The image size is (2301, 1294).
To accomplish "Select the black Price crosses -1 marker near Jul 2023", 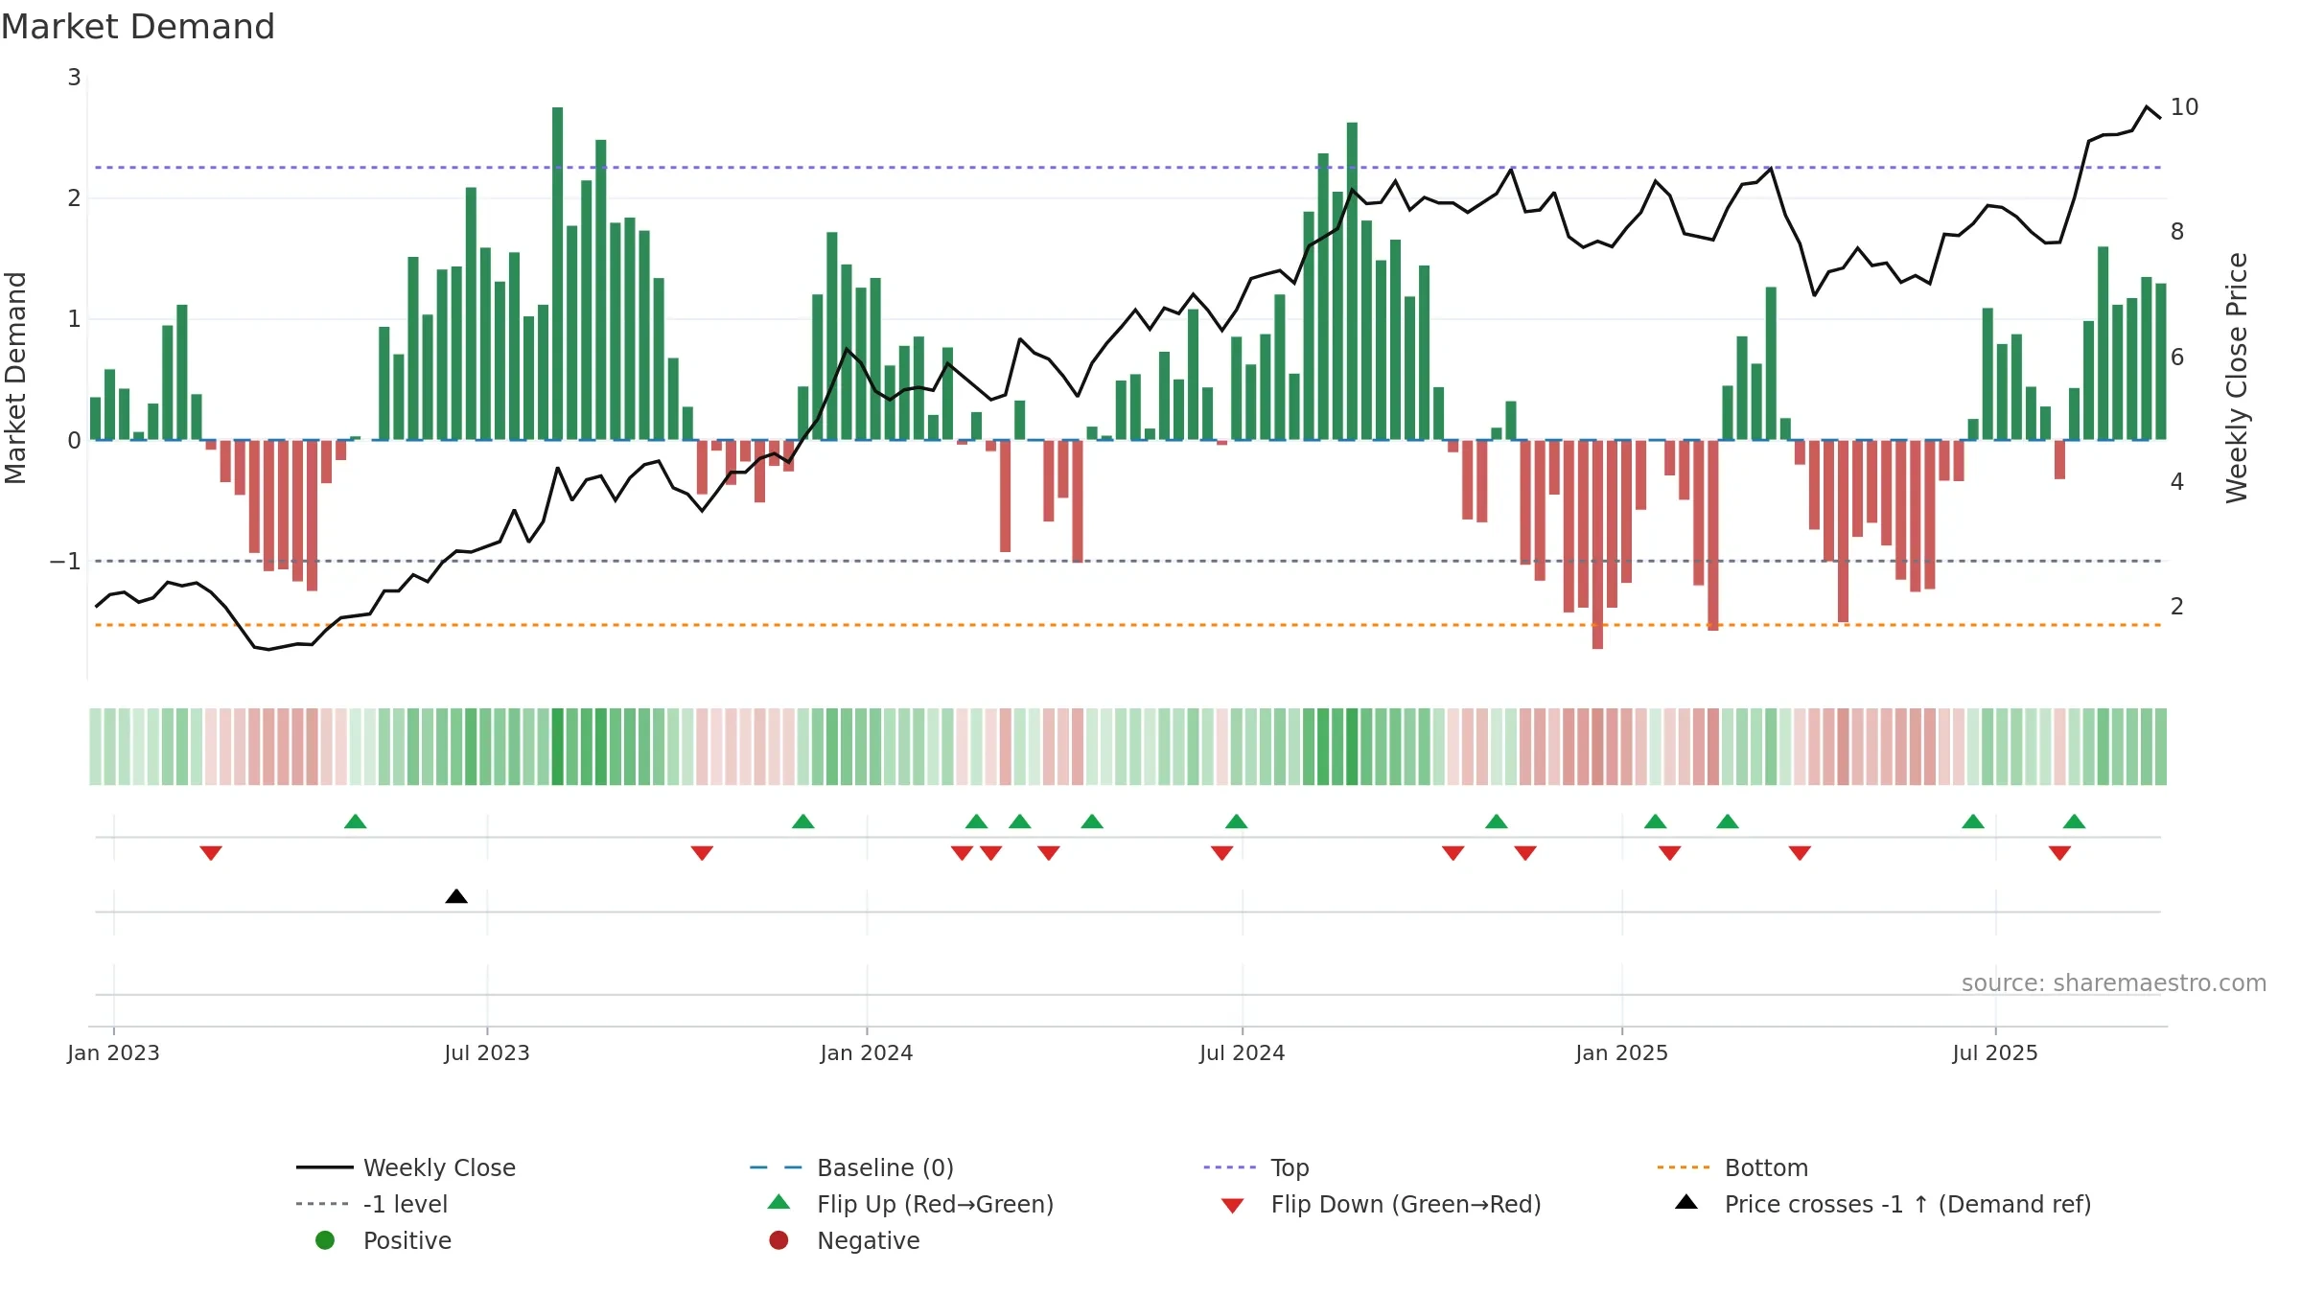I will [x=456, y=896].
